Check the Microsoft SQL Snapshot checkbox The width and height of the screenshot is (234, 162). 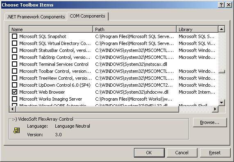coord(14,36)
